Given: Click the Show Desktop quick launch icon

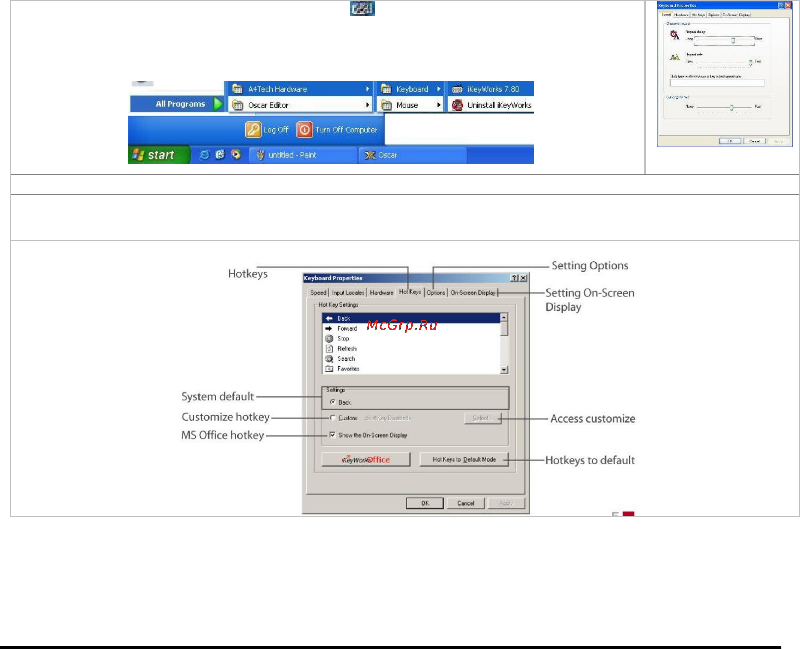Looking at the screenshot, I should coord(220,155).
